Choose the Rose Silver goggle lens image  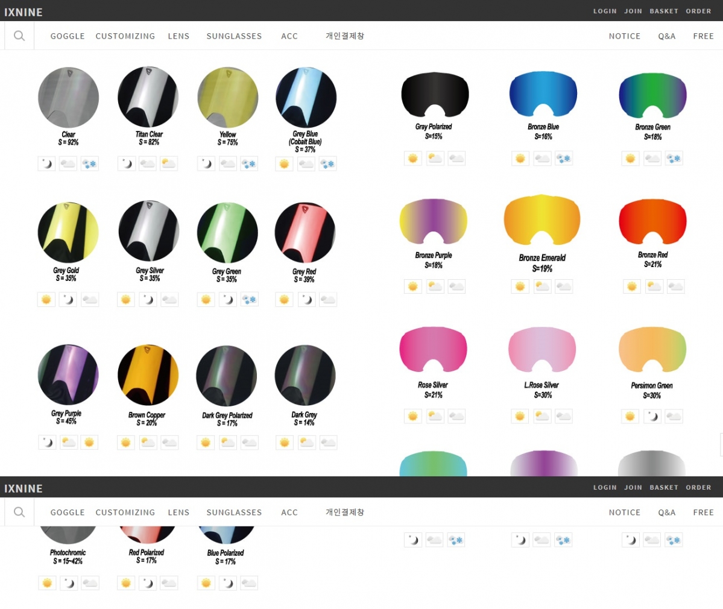(433, 350)
